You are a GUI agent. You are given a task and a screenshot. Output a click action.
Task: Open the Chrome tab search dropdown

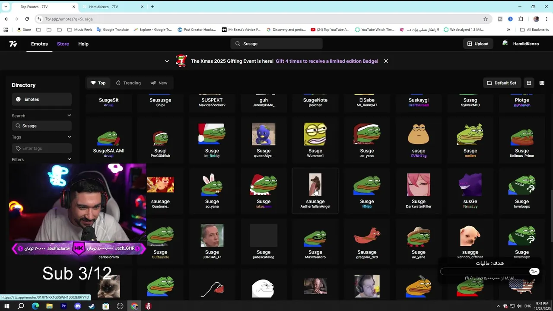click(6, 6)
